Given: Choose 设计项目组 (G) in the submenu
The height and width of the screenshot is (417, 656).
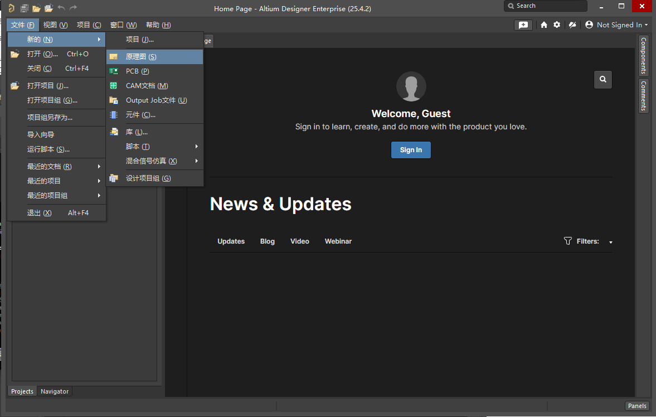Looking at the screenshot, I should tap(155, 178).
